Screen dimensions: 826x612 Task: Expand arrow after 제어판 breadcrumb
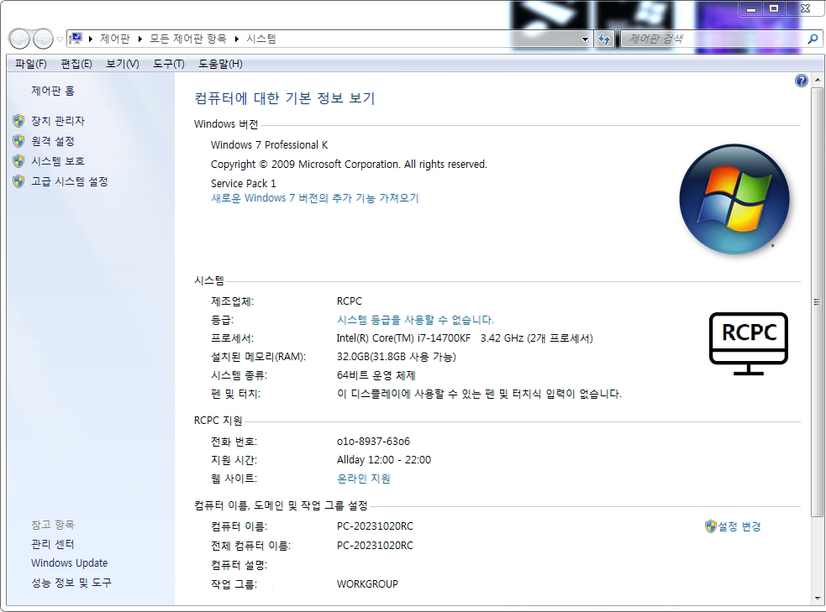pos(139,39)
